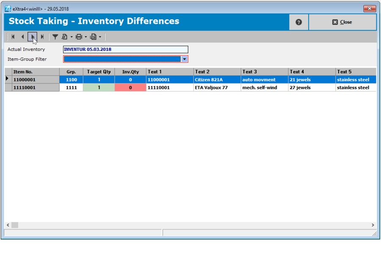381x271 pixels.
Task: Go to the previous record
Action: click(x=22, y=37)
